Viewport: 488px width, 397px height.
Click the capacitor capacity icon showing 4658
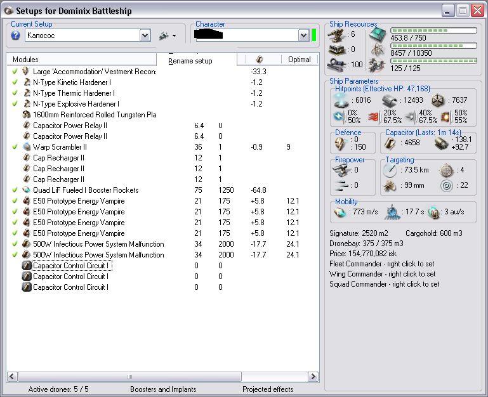point(390,143)
